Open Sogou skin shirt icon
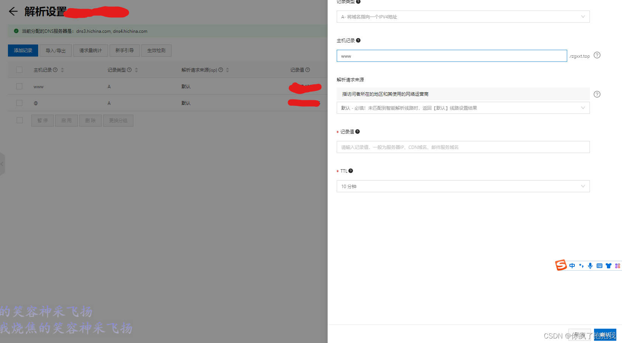The image size is (622, 343). [x=608, y=266]
